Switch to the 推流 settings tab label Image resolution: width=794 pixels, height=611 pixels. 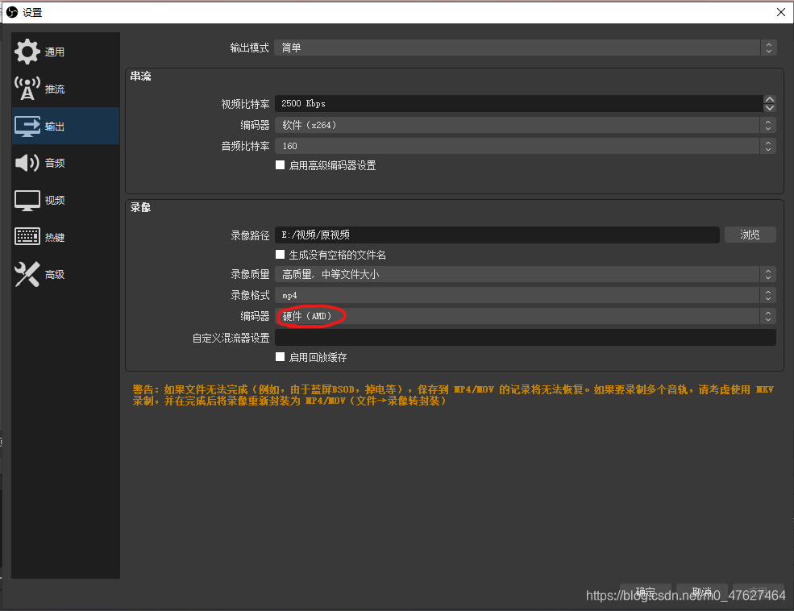pyautogui.click(x=55, y=89)
